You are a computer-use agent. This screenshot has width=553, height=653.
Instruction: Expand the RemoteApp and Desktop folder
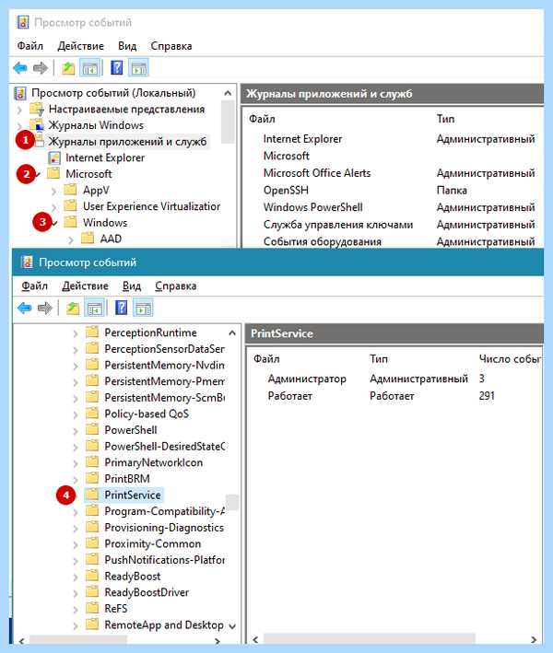76,626
